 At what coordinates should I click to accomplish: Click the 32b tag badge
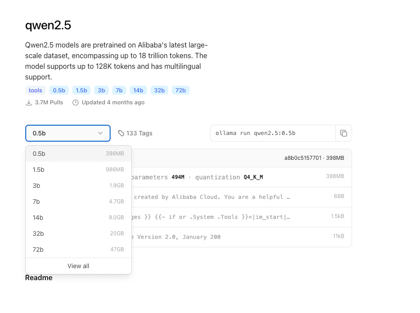159,90
